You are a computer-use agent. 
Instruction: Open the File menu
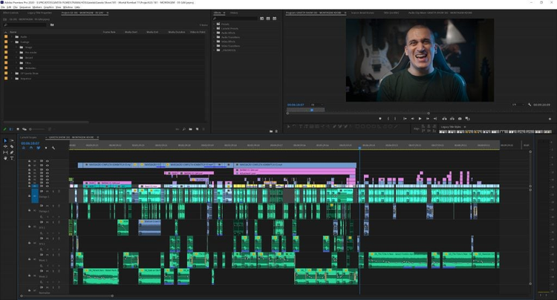(x=3, y=7)
